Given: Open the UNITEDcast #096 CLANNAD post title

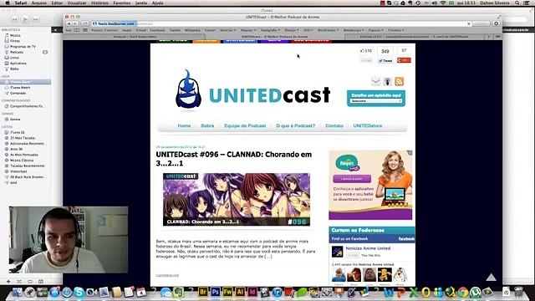Looking at the screenshot, I should point(234,159).
